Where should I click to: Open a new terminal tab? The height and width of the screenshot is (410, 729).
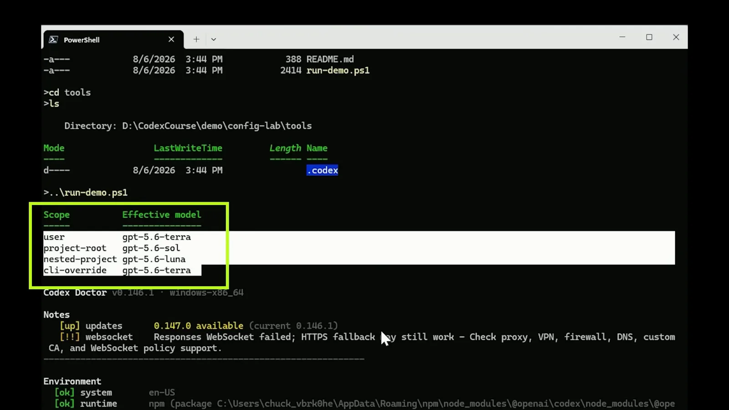click(x=196, y=40)
